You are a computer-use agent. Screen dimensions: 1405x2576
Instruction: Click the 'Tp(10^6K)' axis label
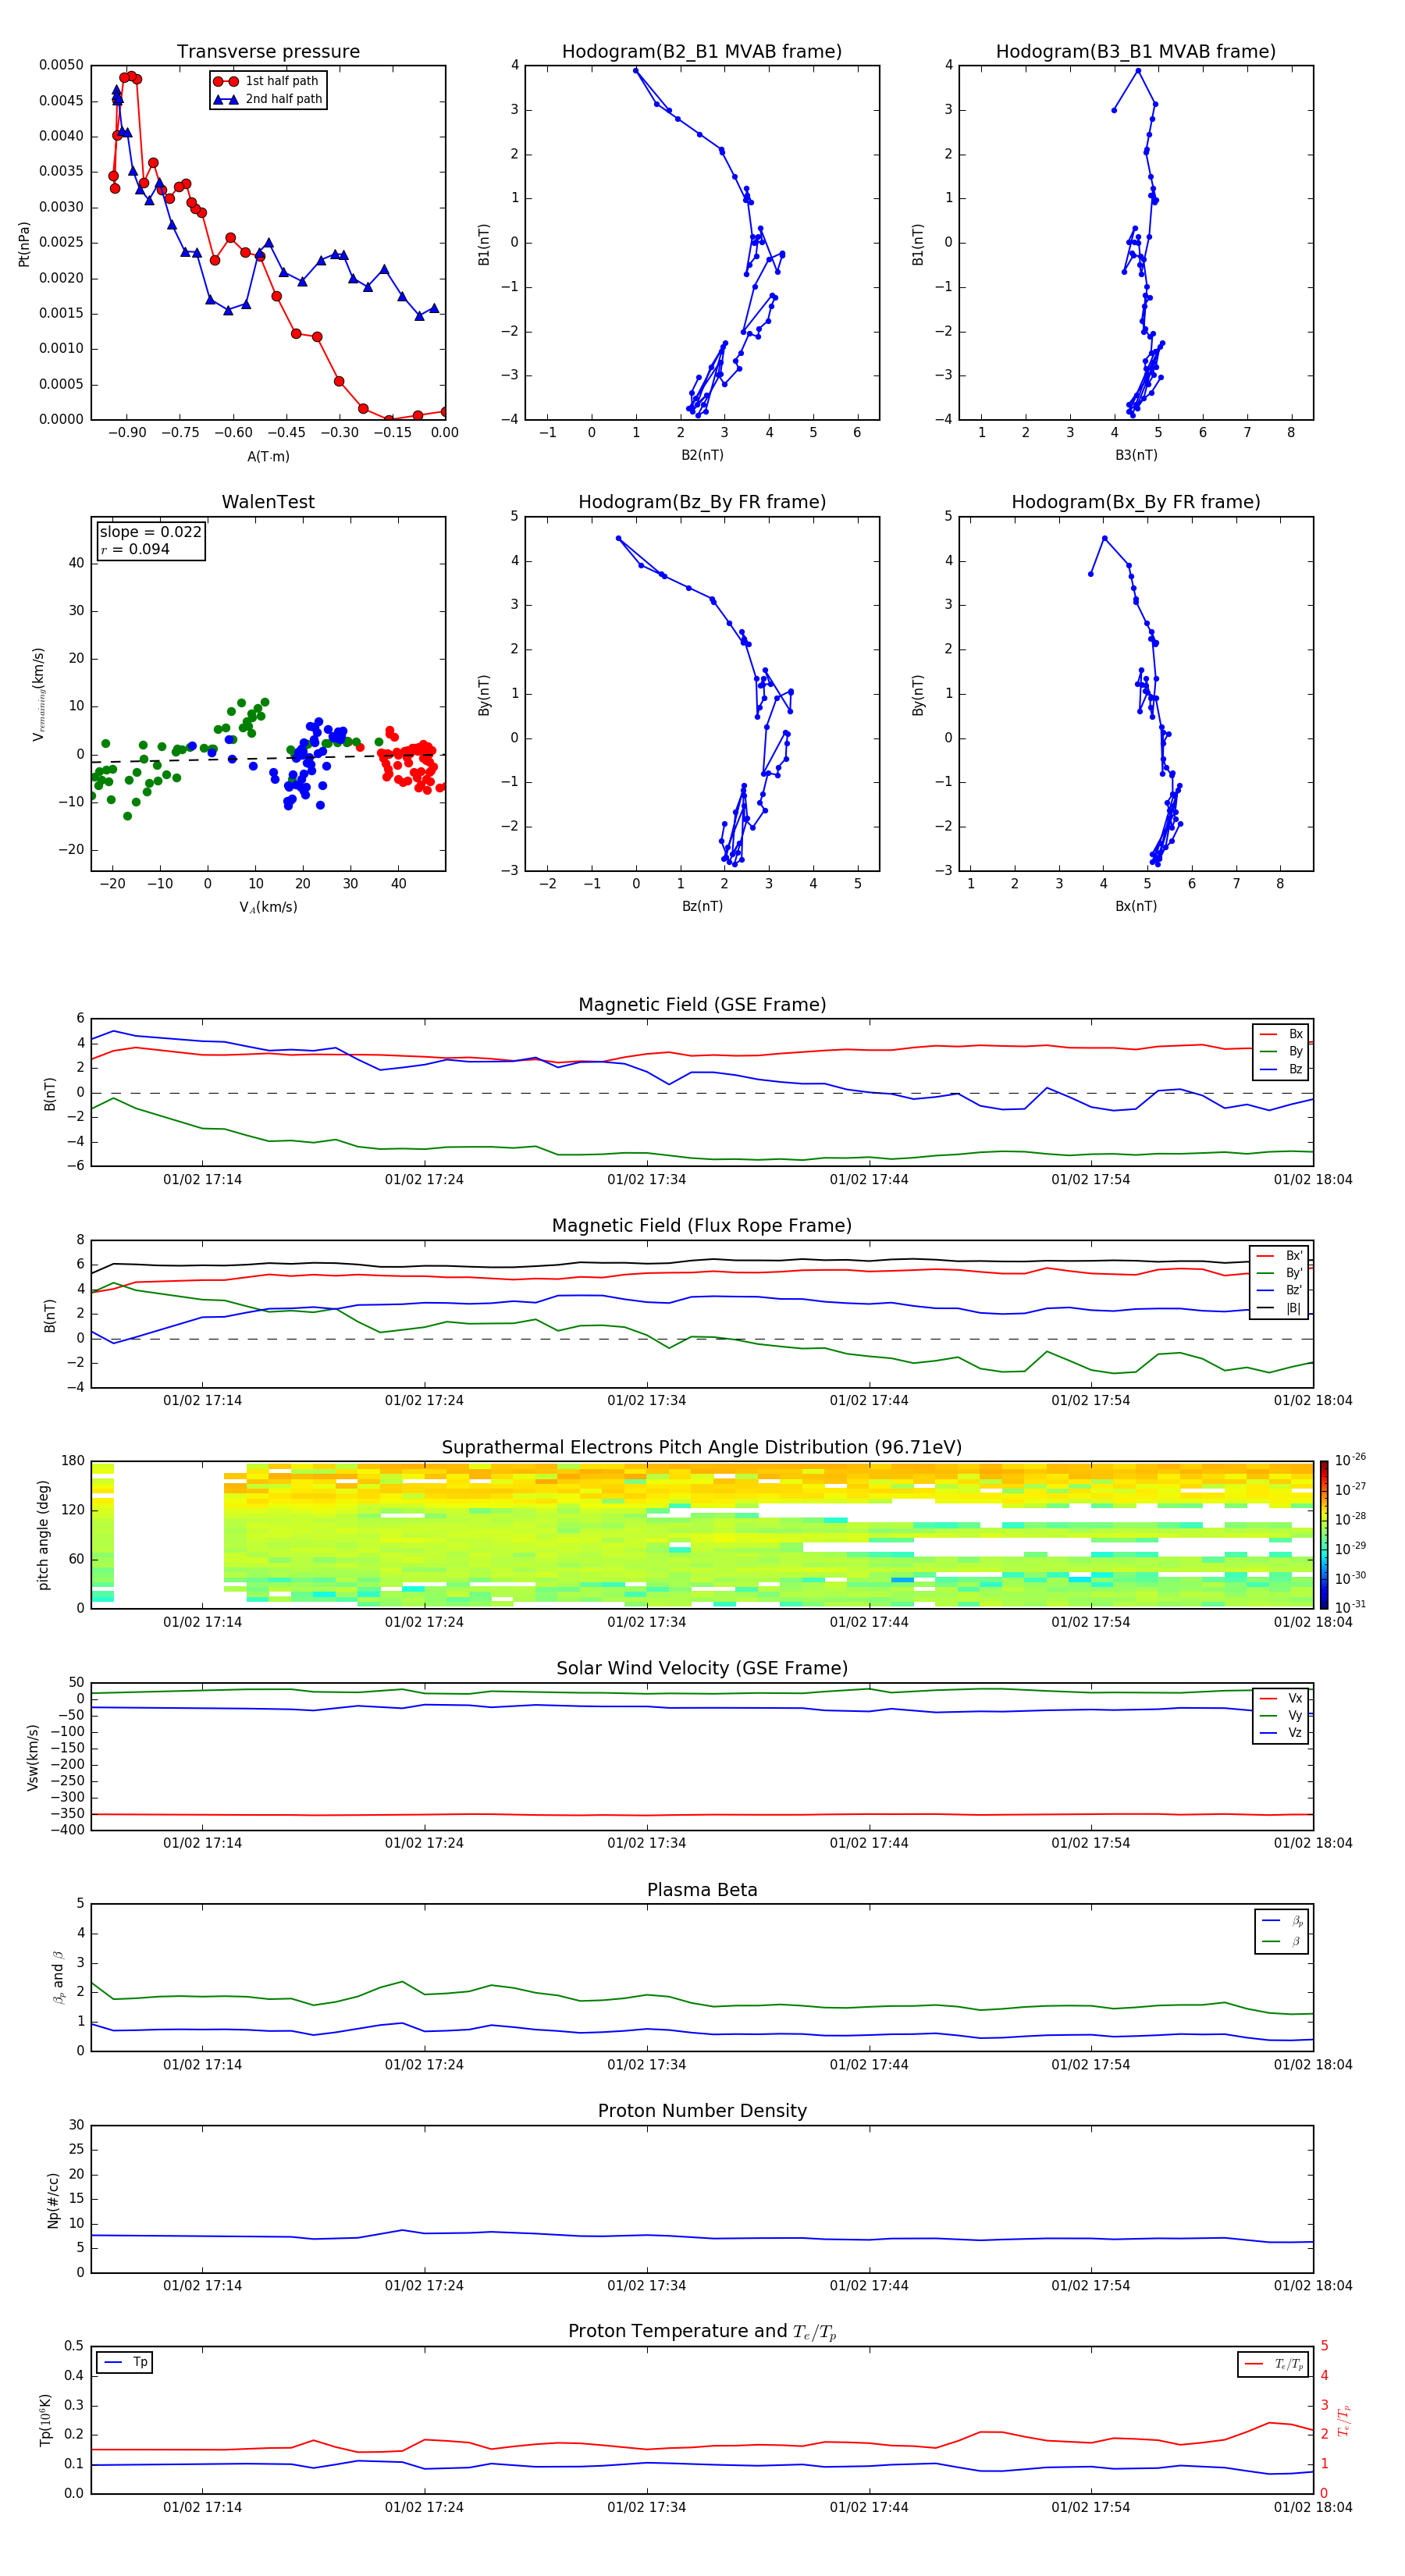click(x=45, y=2420)
